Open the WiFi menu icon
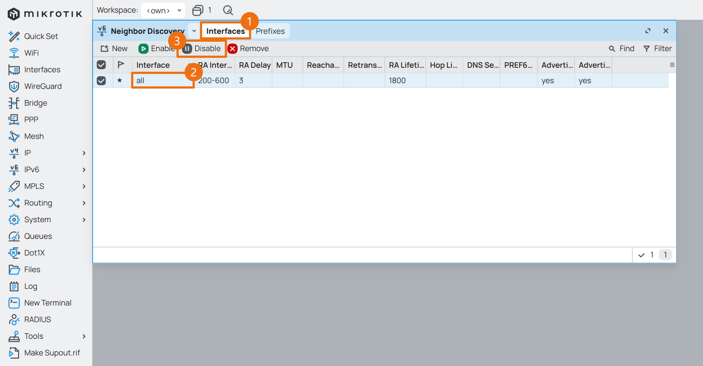 (x=14, y=53)
